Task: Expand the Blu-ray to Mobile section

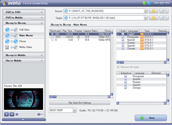Action: 24,55
